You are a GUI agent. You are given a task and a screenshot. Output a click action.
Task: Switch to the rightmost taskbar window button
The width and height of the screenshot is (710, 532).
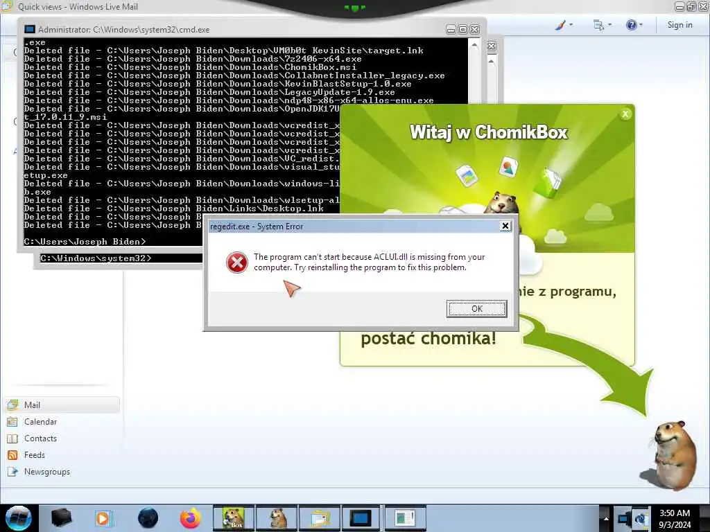pyautogui.click(x=405, y=518)
